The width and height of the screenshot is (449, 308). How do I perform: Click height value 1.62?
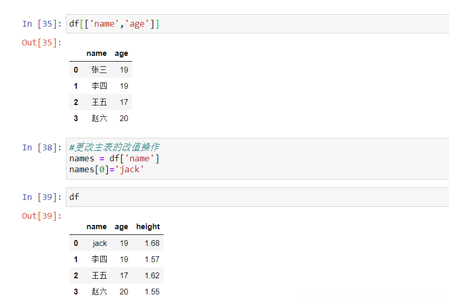pyautogui.click(x=152, y=276)
